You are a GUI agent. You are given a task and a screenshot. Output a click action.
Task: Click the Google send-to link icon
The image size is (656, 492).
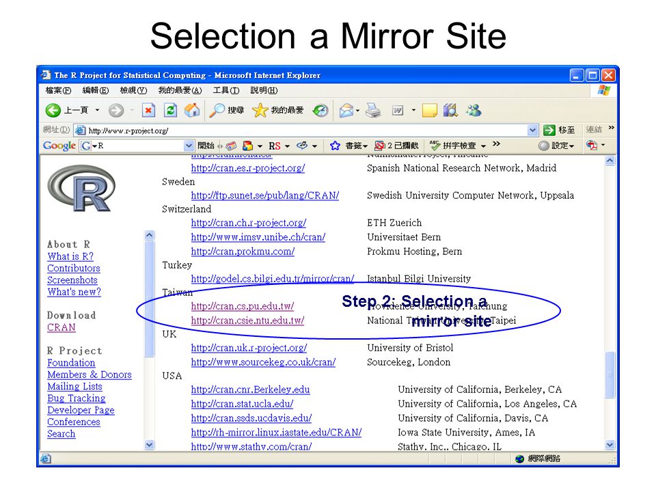pyautogui.click(x=302, y=146)
